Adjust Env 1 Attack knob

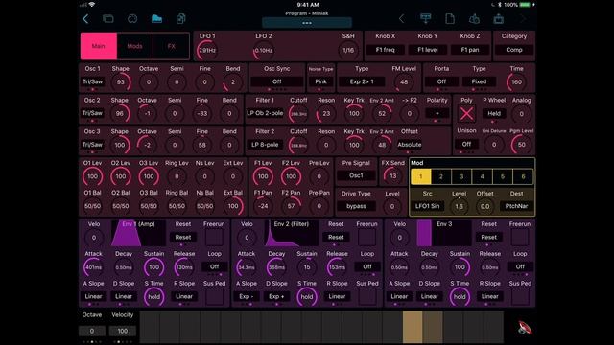(x=93, y=267)
